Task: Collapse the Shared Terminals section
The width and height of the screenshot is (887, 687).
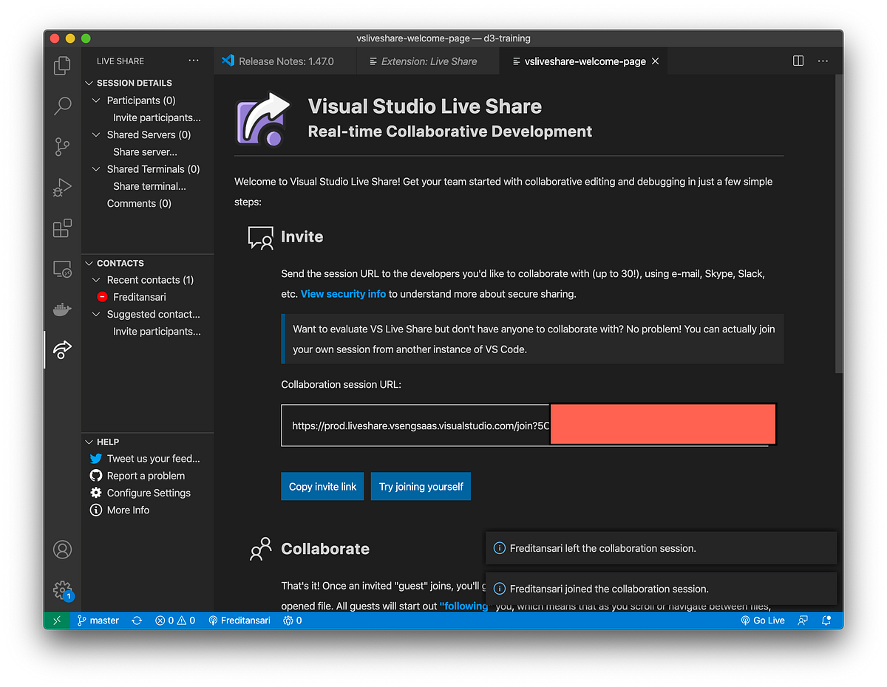Action: click(x=96, y=168)
